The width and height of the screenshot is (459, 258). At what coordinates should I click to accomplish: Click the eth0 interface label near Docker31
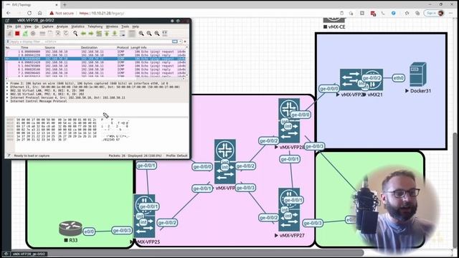399,78
